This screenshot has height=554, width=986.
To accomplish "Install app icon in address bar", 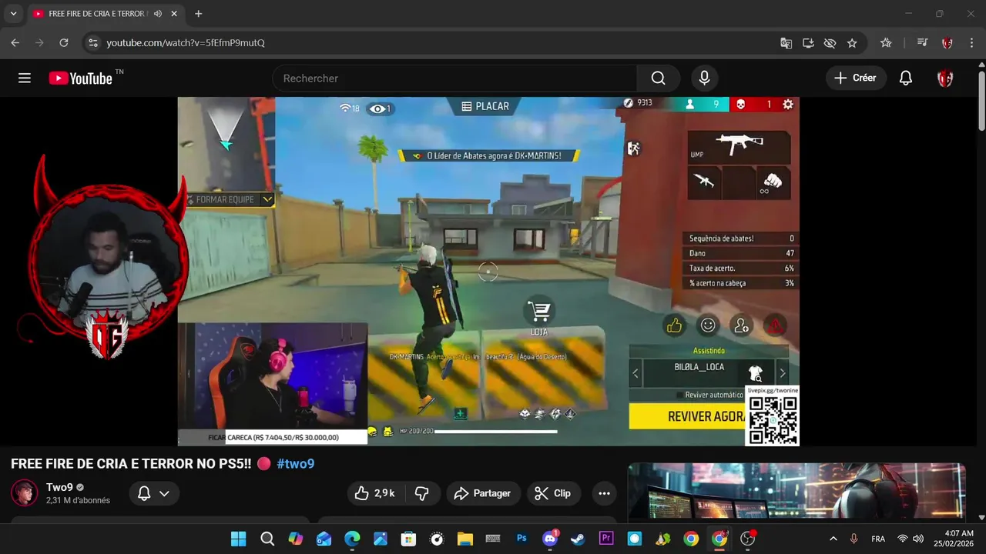I will 808,43.
